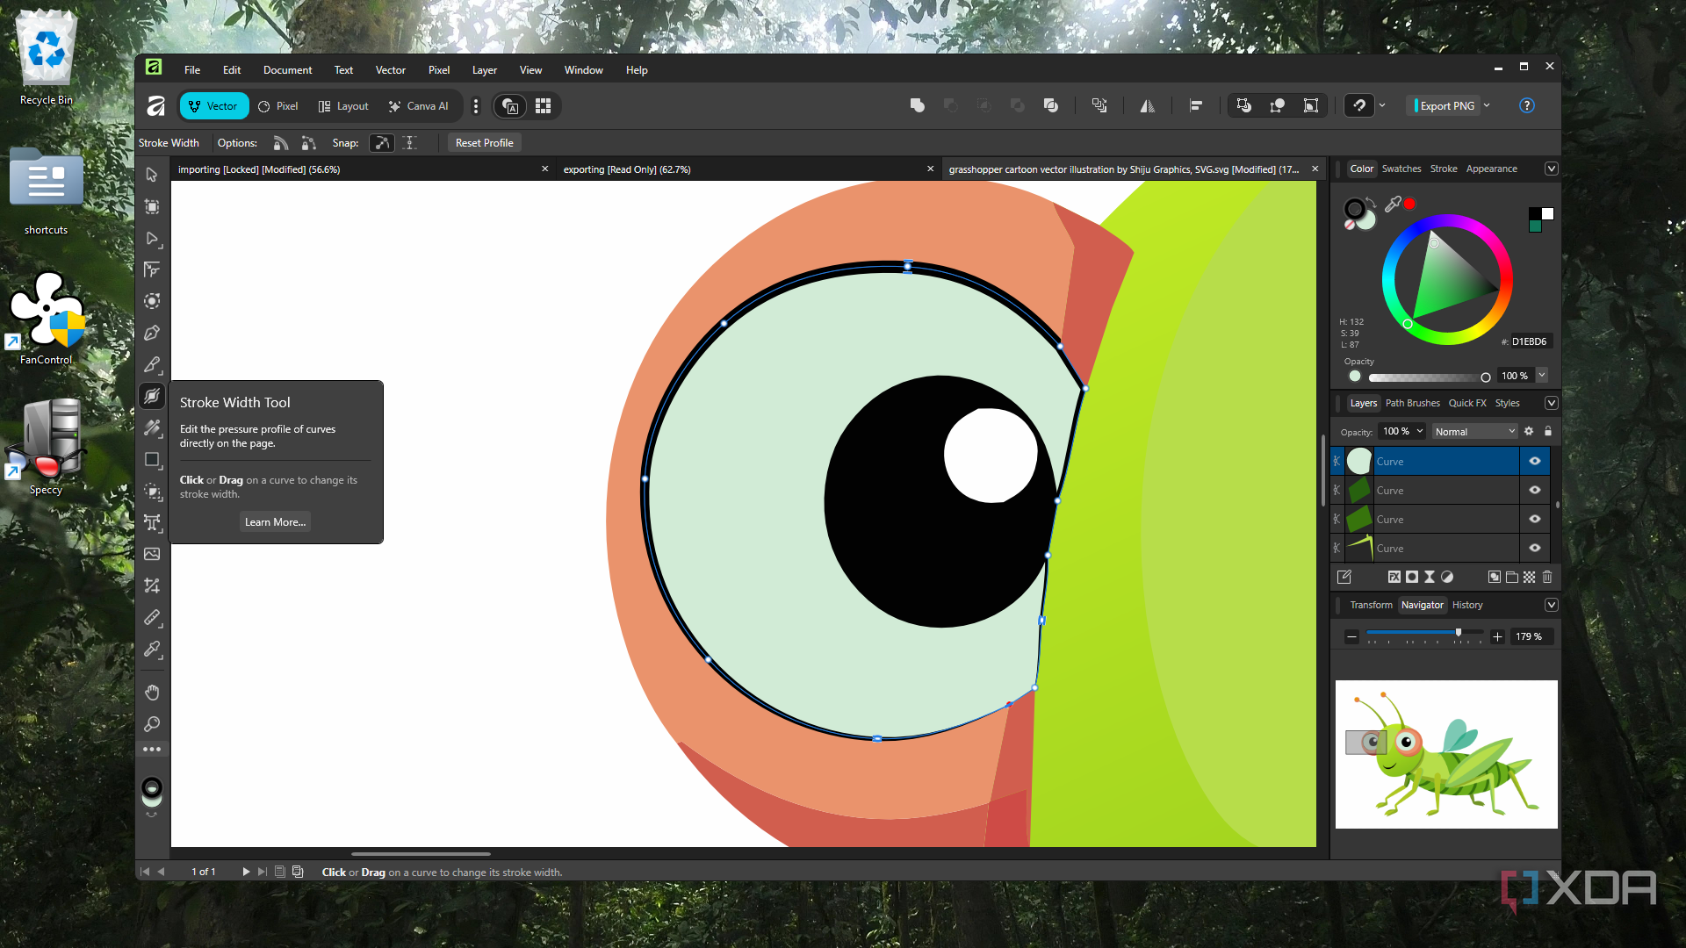
Task: Open the Color panel options chevron
Action: (x=1552, y=169)
